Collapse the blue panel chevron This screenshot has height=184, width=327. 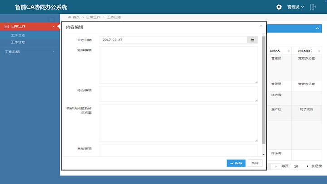click(317, 28)
